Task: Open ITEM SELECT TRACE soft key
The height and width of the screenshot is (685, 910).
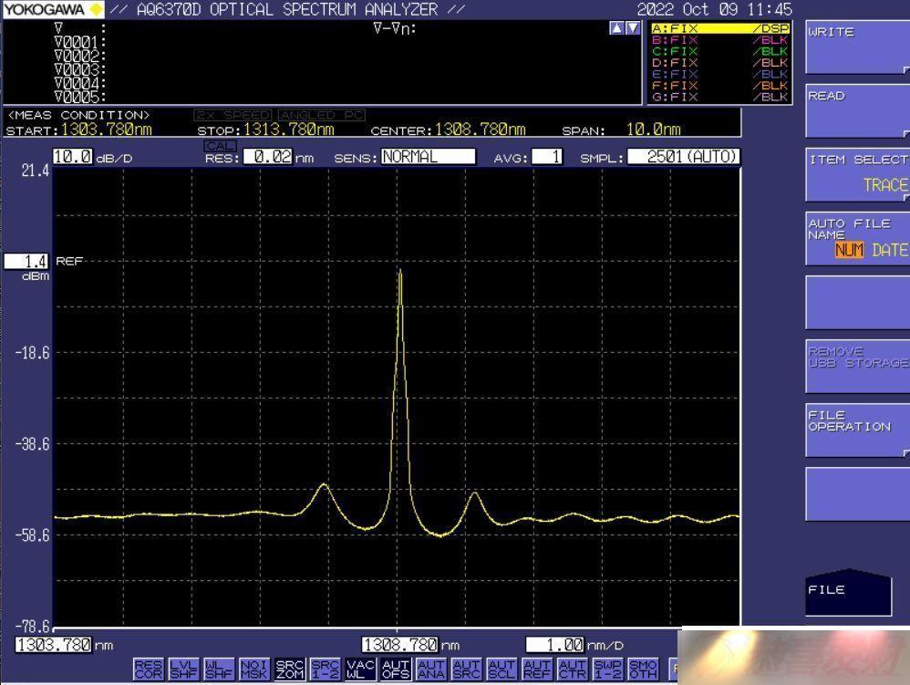Action: [x=858, y=175]
